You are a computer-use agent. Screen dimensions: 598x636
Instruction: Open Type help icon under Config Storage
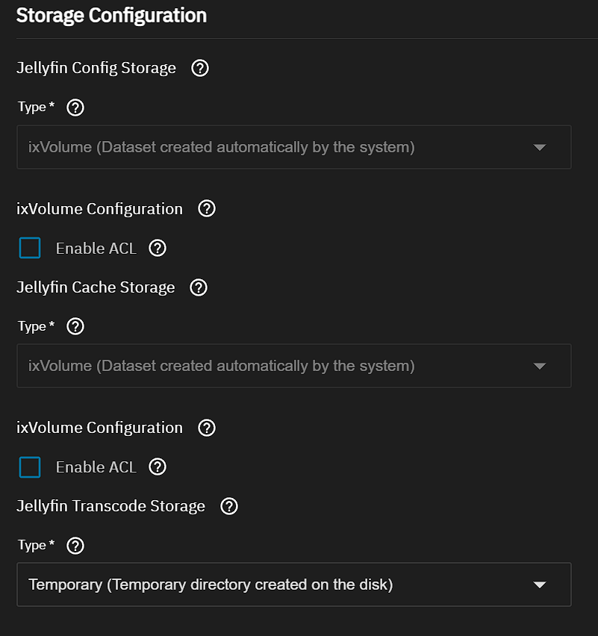point(75,107)
